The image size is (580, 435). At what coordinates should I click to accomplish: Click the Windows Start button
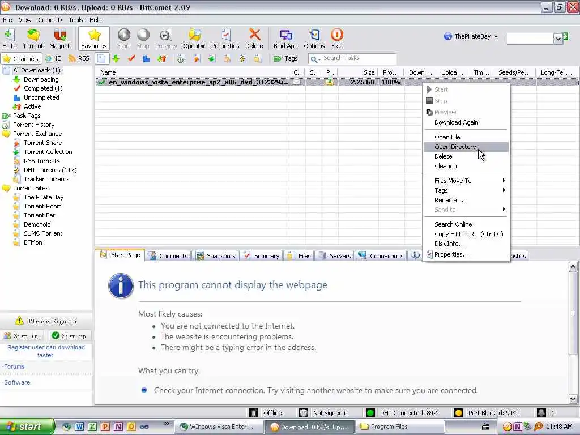[x=26, y=427]
